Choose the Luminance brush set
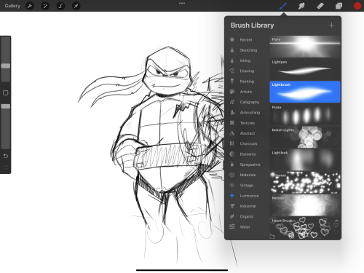The image size is (364, 273). (249, 196)
